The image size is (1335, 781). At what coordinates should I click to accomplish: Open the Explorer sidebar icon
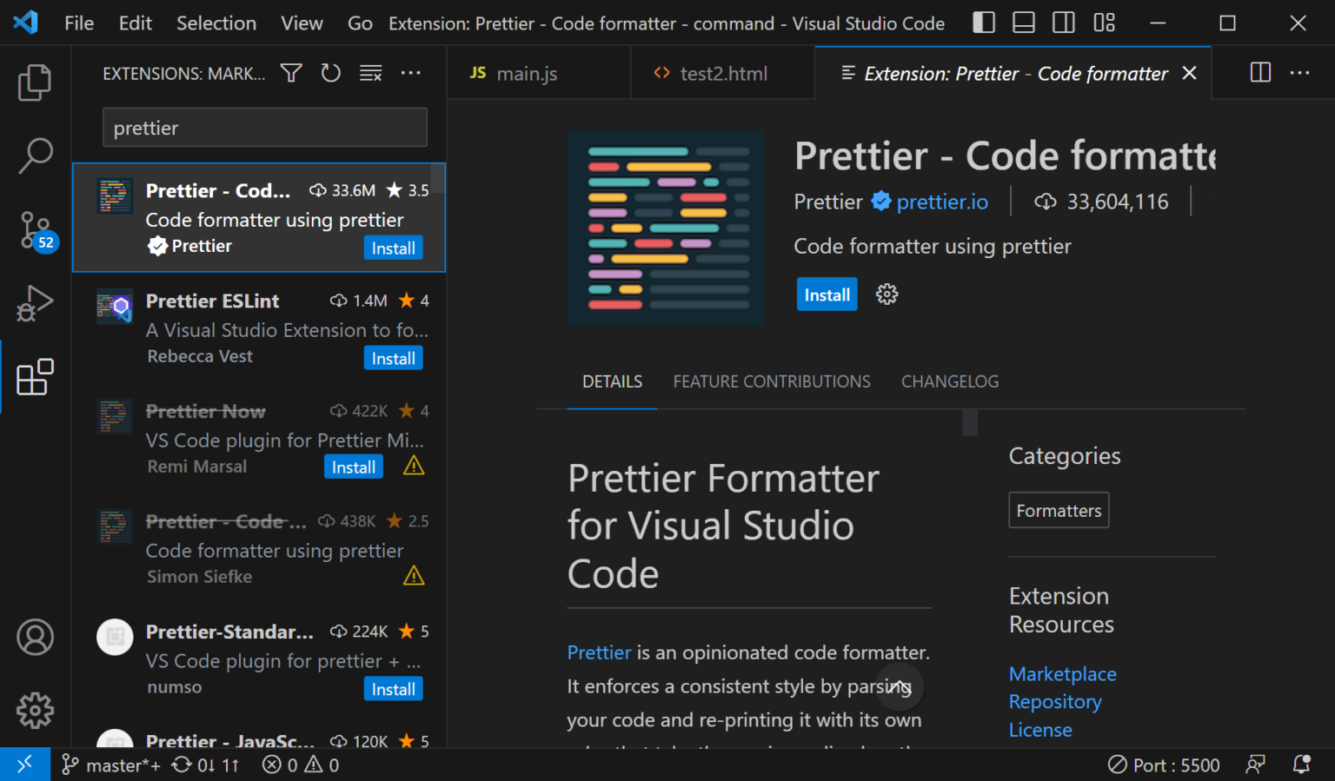(35, 83)
